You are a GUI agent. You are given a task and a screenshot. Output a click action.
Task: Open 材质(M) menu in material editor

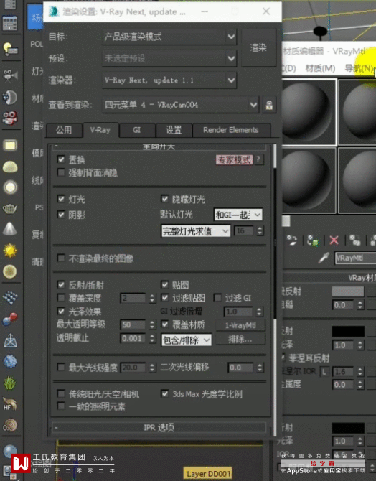pyautogui.click(x=320, y=68)
